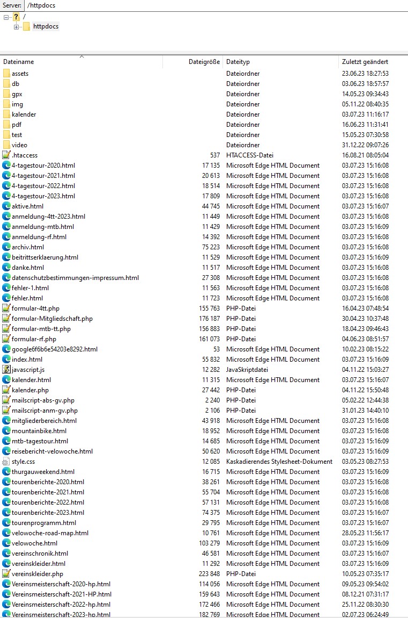Select file beitrittserklaerung.html
The width and height of the screenshot is (408, 618).
[x=45, y=257]
